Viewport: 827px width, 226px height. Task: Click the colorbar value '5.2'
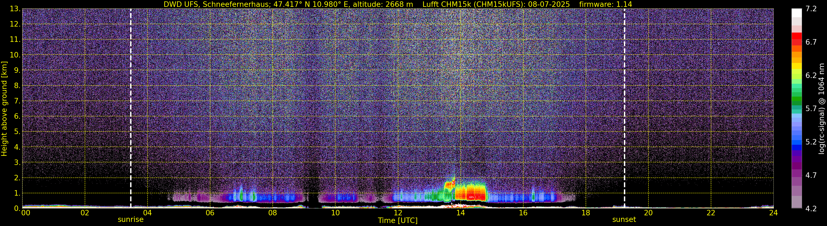click(811, 142)
